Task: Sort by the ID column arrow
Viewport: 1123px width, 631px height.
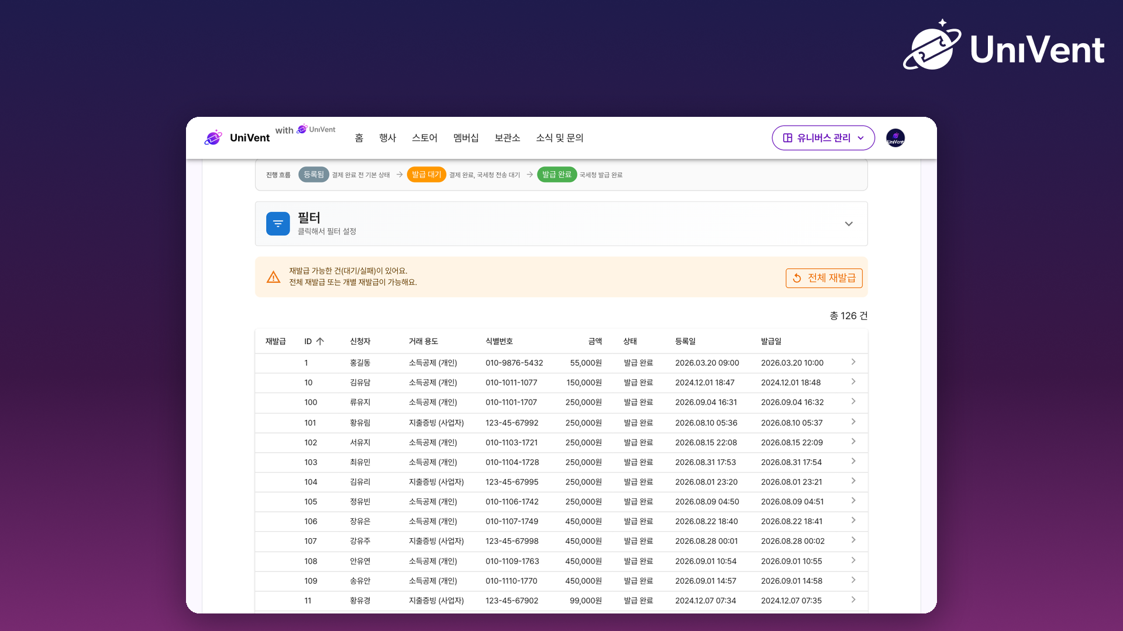Action: tap(320, 341)
